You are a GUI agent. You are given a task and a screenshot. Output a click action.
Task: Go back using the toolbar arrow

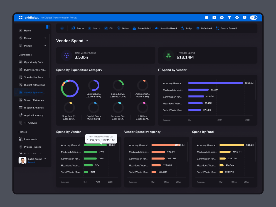pyautogui.click(x=62, y=28)
